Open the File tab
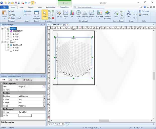Screen dimensions: 156x129 (4, 7)
